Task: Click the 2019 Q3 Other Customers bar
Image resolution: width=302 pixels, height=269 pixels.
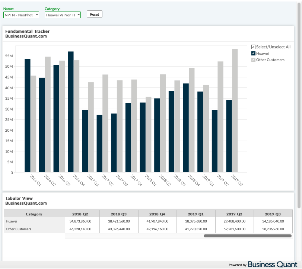Action: coord(235,111)
